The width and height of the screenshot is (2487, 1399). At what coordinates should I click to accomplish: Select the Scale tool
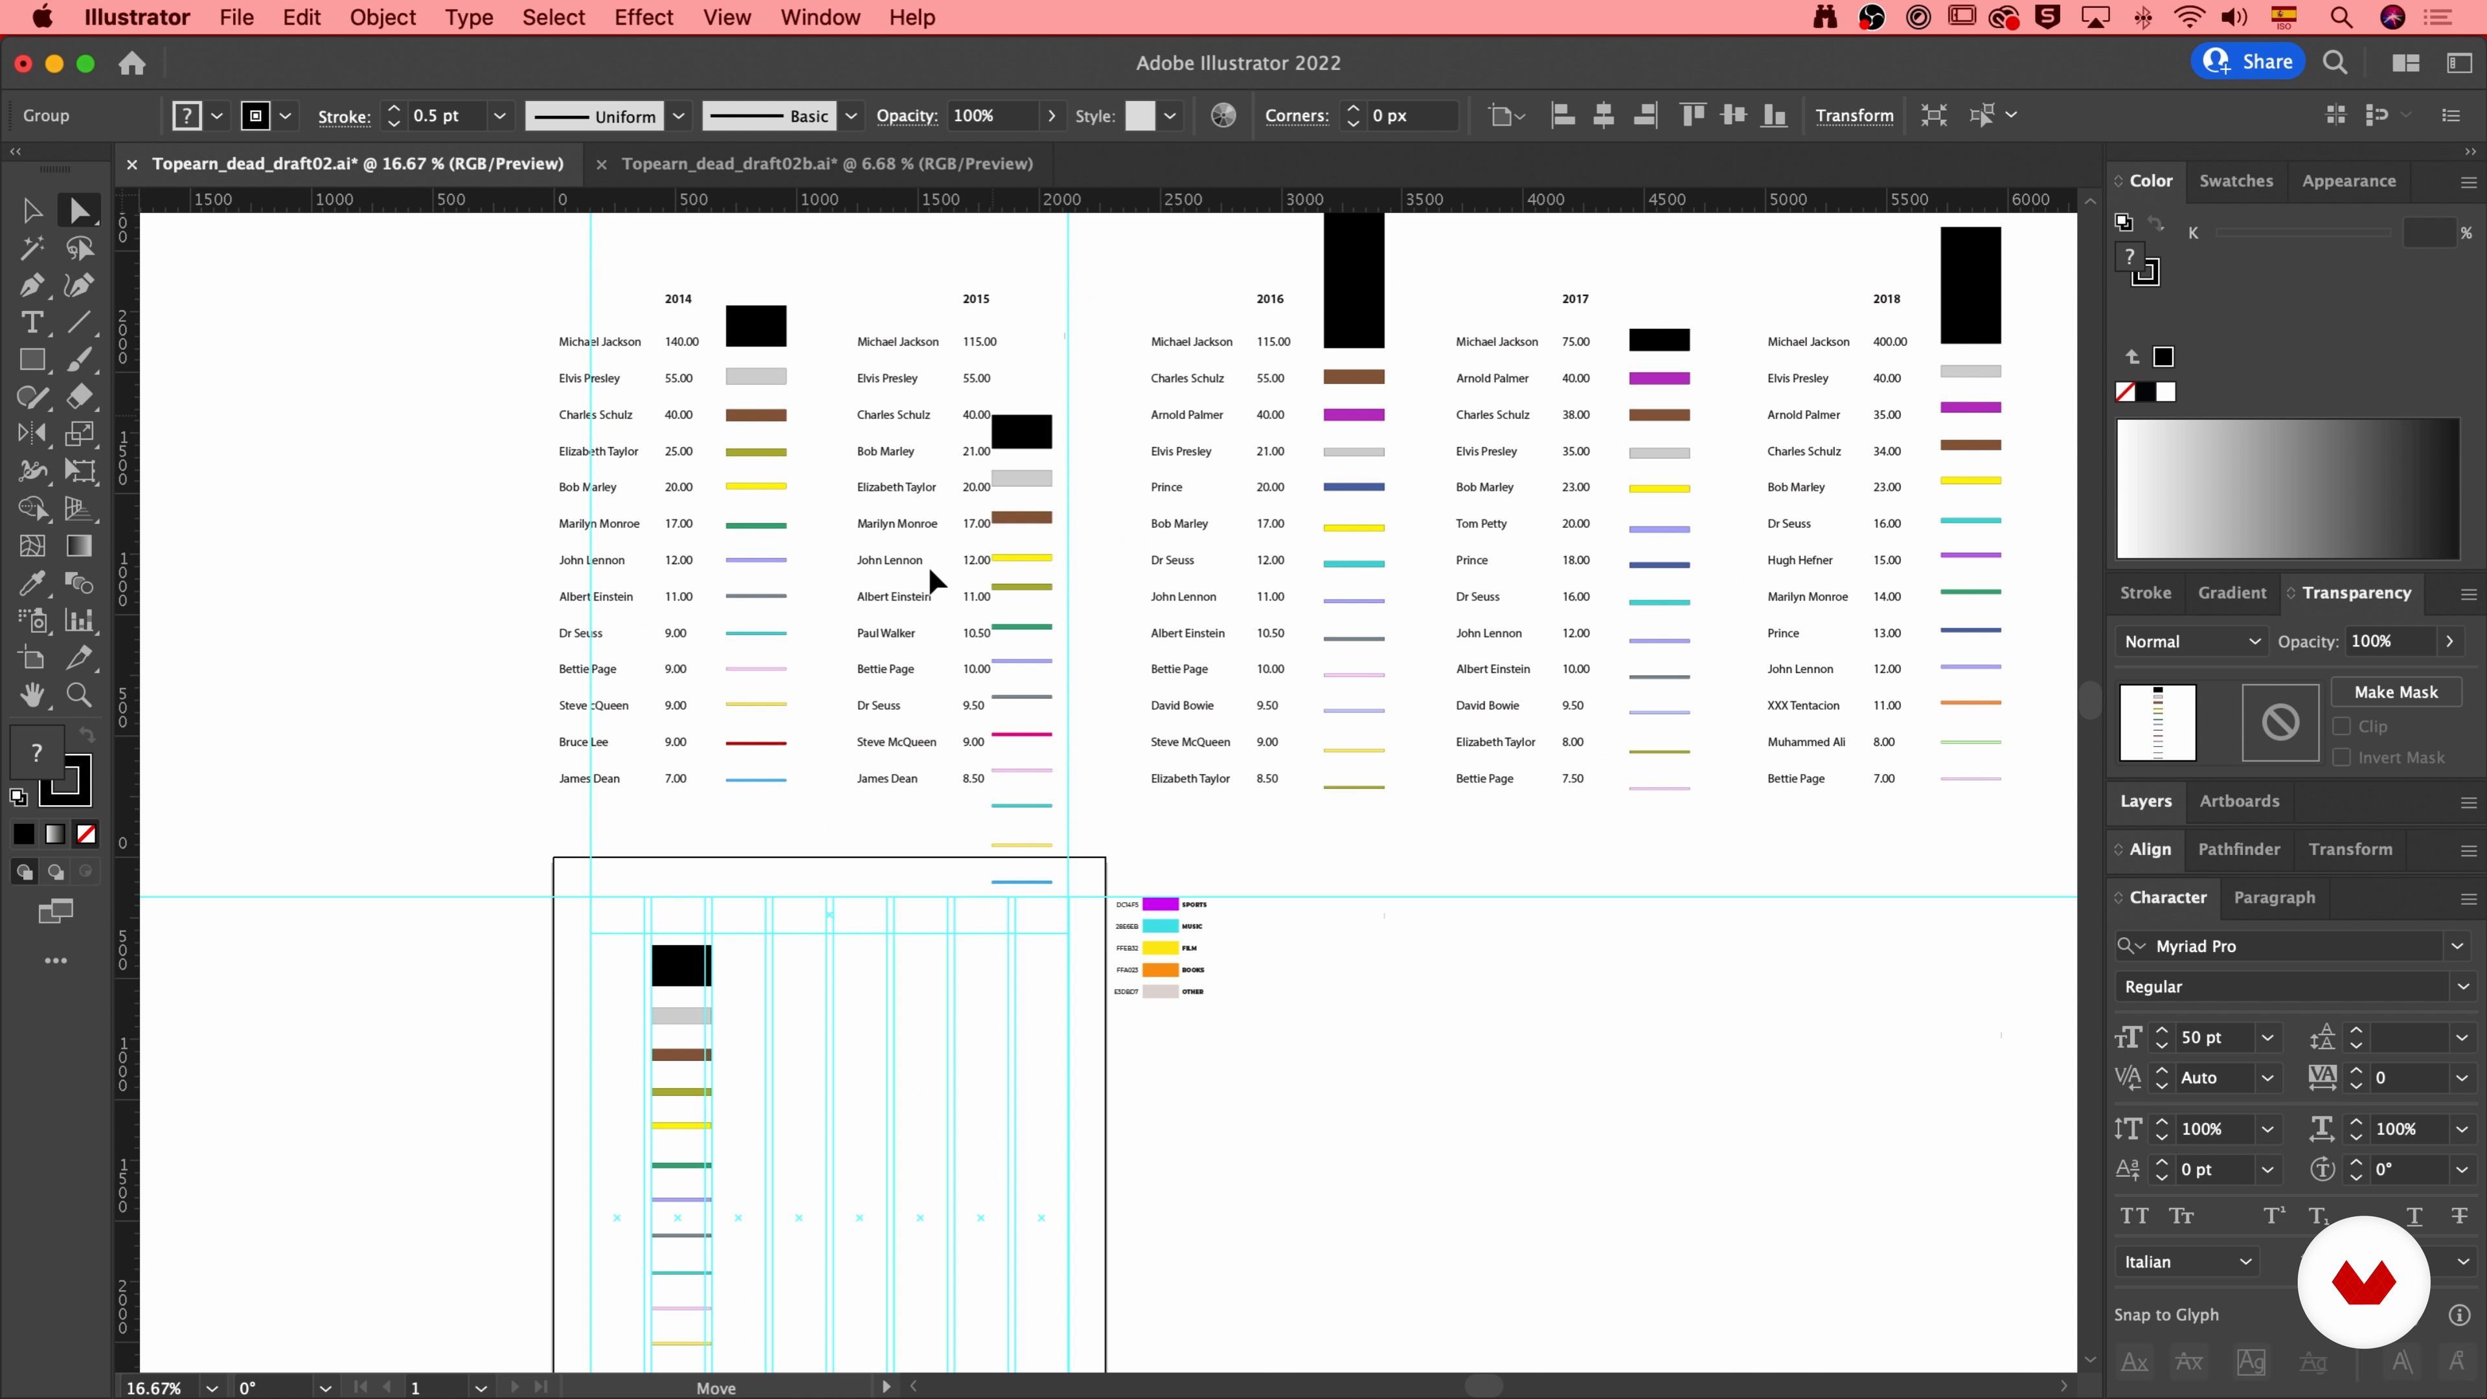79,433
